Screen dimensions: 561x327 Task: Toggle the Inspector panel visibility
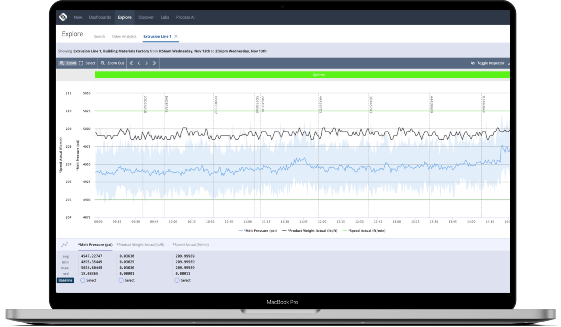click(488, 63)
